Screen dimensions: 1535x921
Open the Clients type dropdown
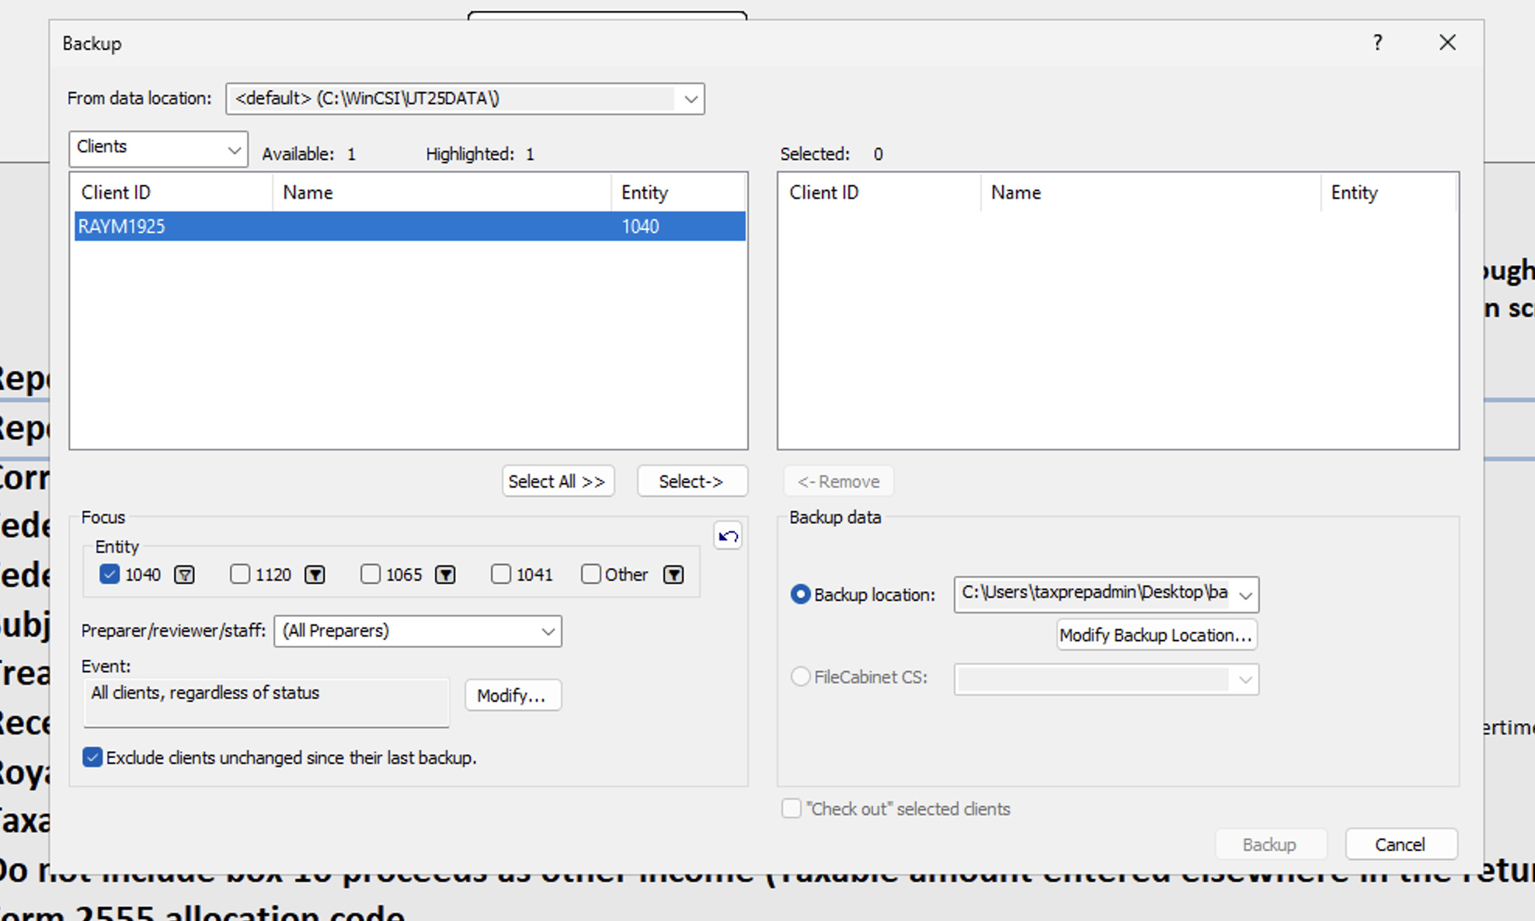click(233, 149)
